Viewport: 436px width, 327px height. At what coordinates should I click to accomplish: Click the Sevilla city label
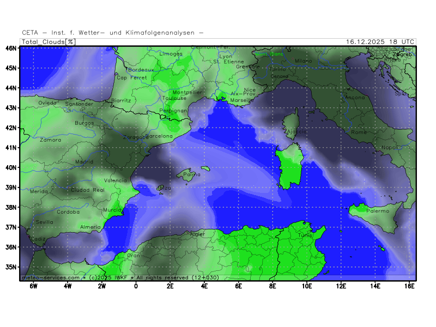[45, 222]
